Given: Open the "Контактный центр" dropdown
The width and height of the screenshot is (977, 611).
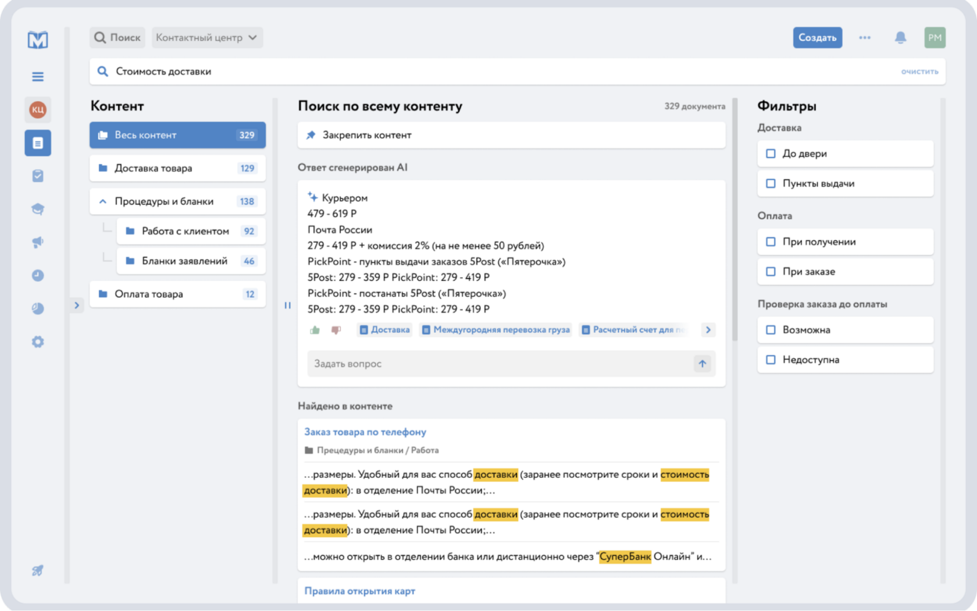Looking at the screenshot, I should tap(206, 38).
